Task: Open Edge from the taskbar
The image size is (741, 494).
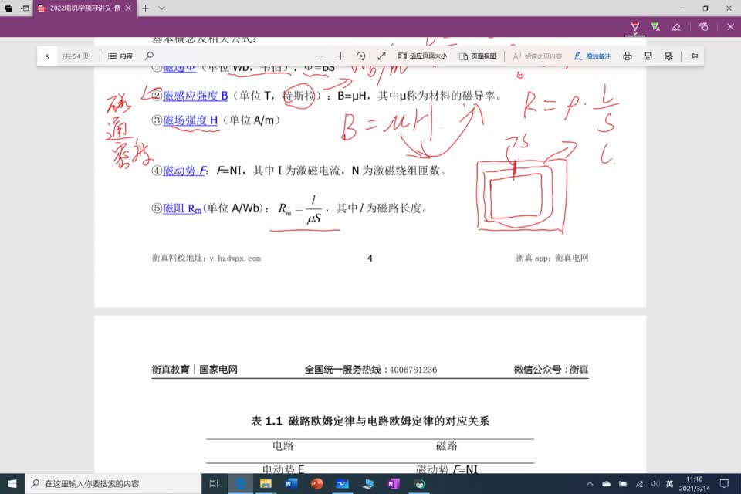Action: (x=241, y=484)
